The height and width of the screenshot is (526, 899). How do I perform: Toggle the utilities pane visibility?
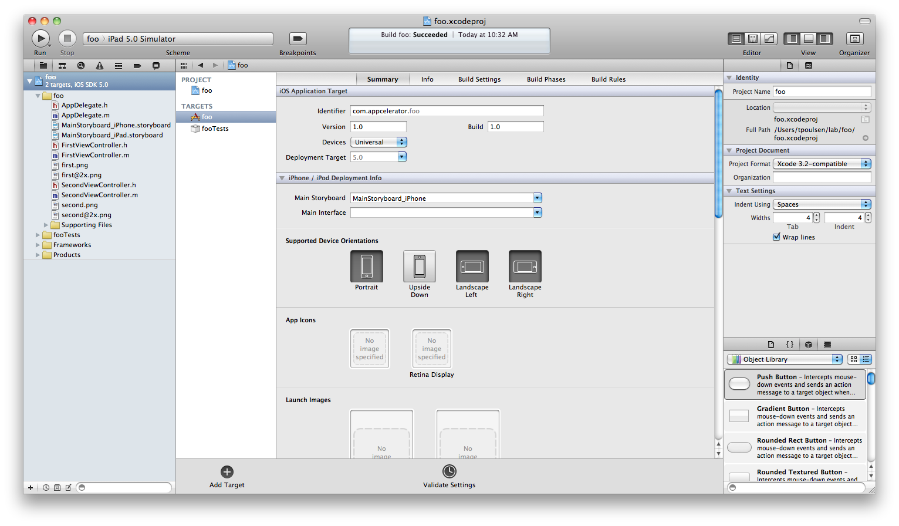click(825, 39)
